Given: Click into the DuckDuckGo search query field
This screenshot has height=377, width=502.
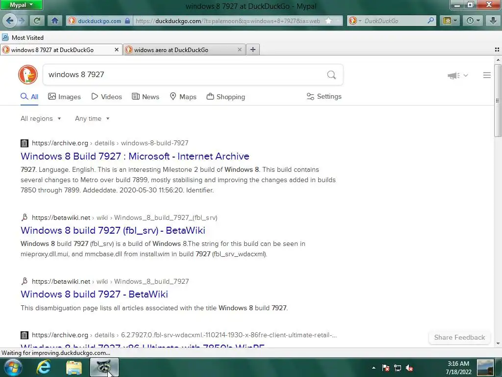Looking at the screenshot, I should tap(184, 75).
